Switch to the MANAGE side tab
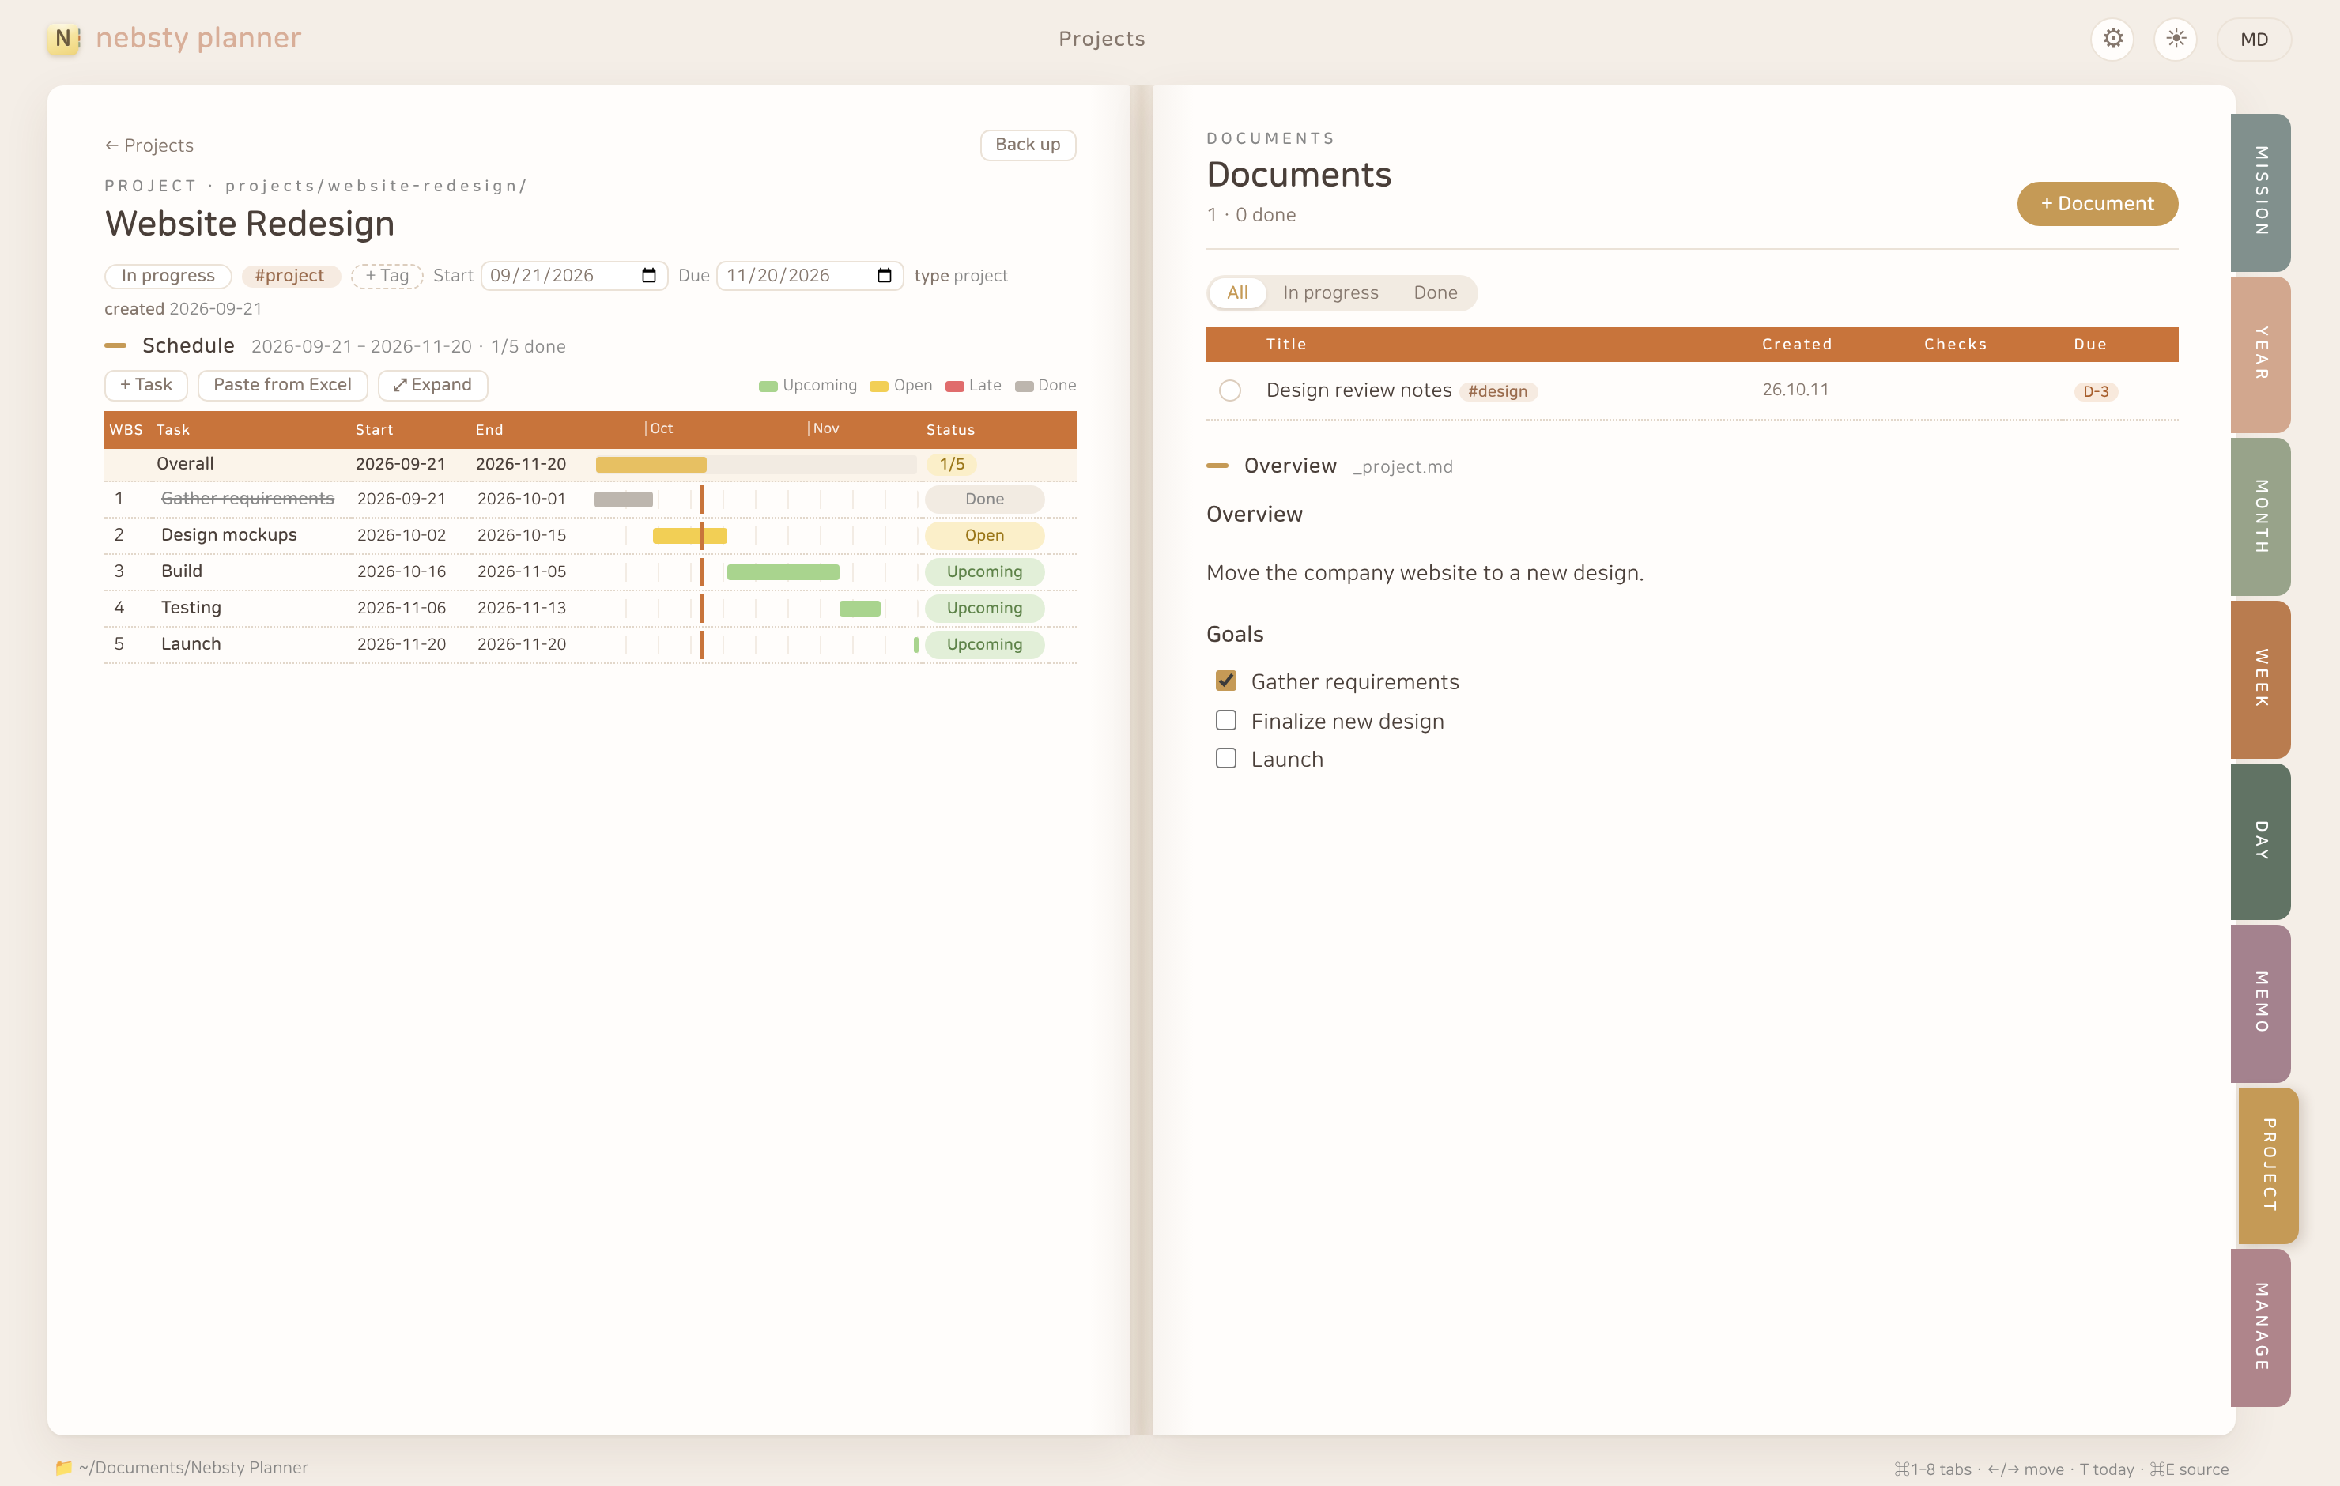The image size is (2340, 1486). [x=2261, y=1328]
